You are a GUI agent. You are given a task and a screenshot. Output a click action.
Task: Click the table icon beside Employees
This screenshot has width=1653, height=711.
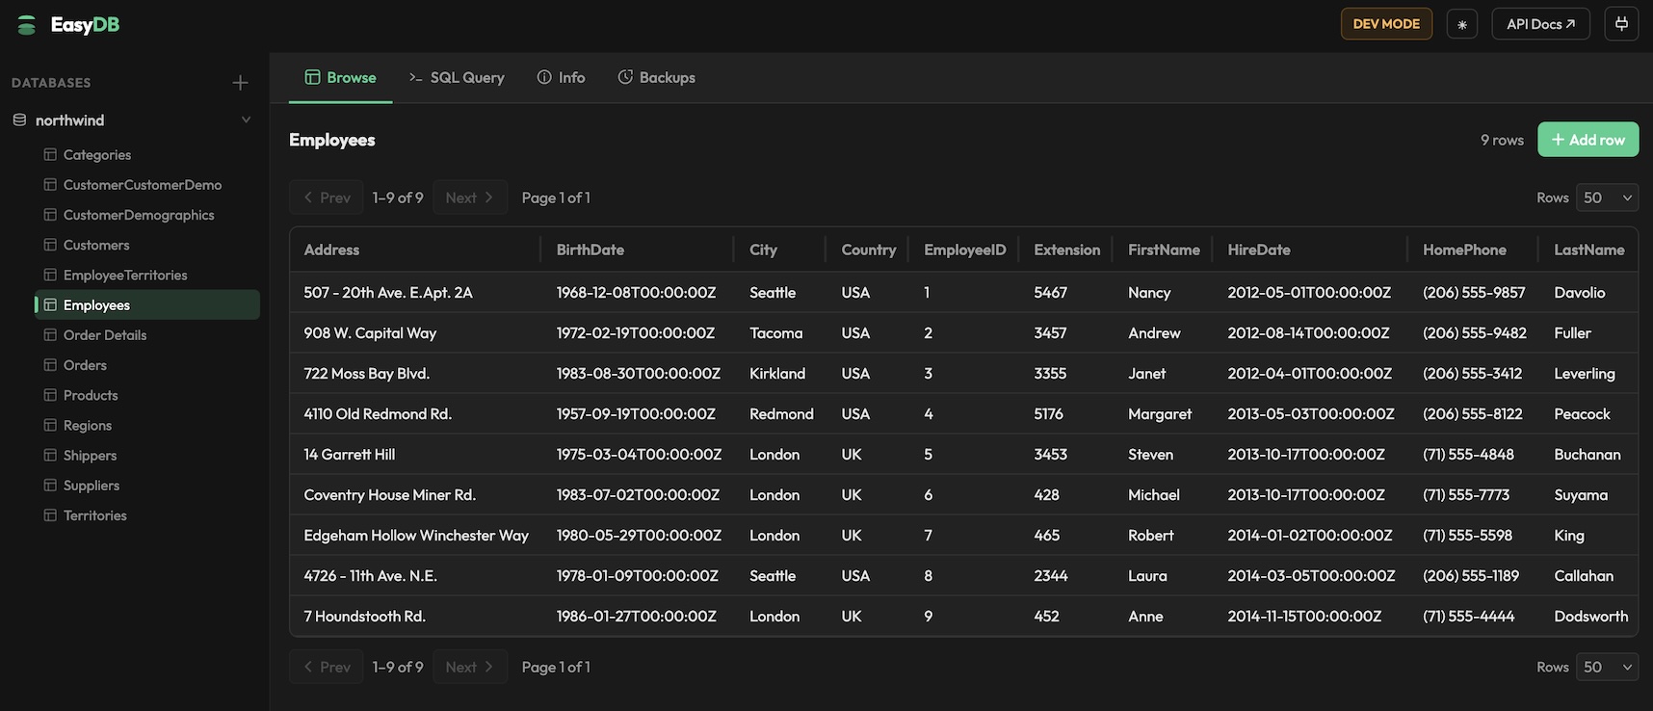point(50,304)
